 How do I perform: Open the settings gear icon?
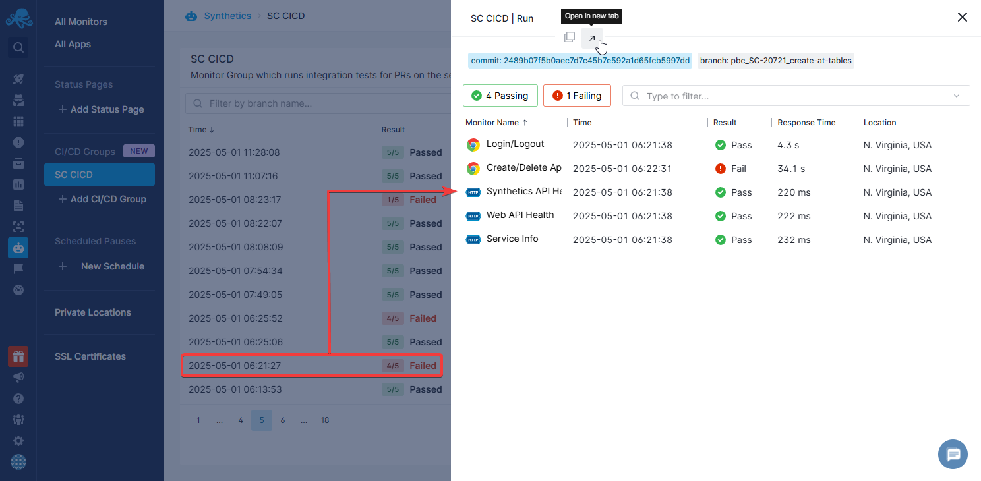pos(18,441)
